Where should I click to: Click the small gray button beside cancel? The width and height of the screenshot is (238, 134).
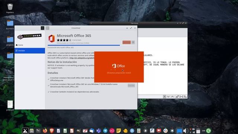(x=133, y=42)
